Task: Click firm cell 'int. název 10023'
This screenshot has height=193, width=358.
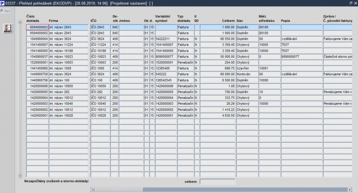Action: click(x=68, y=57)
